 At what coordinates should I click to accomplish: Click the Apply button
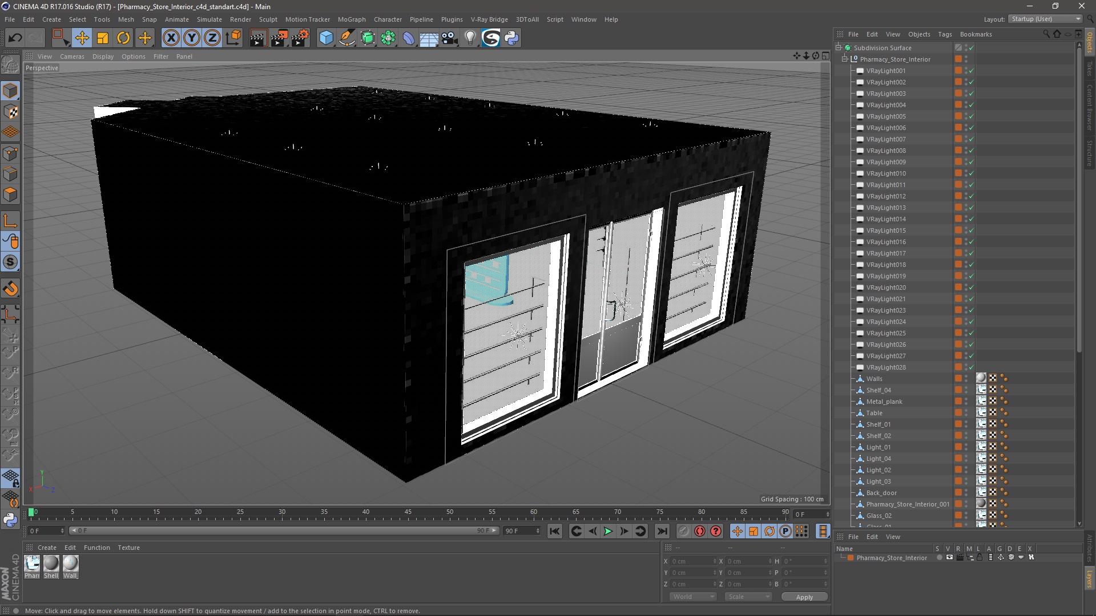click(804, 597)
